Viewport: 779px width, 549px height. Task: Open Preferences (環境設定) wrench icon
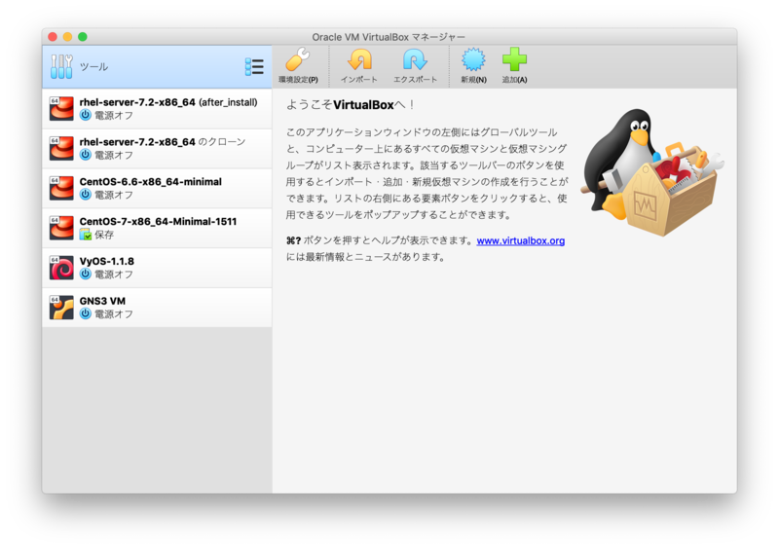click(298, 59)
